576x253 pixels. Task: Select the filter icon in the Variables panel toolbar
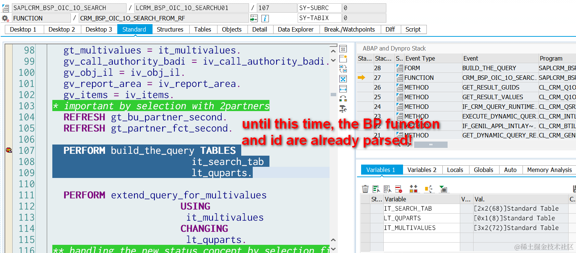point(443,189)
